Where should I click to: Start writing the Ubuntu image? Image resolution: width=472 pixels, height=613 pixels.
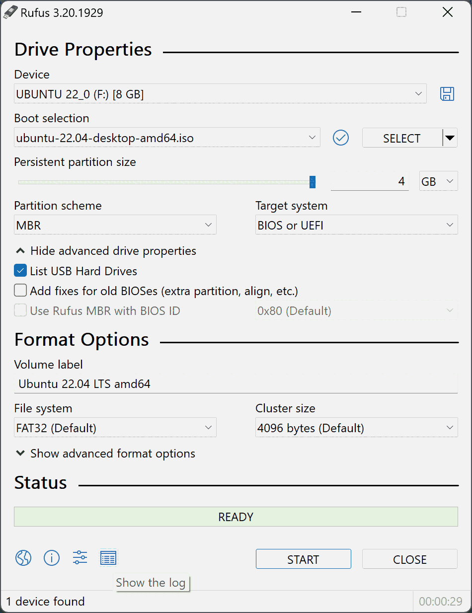click(x=303, y=559)
